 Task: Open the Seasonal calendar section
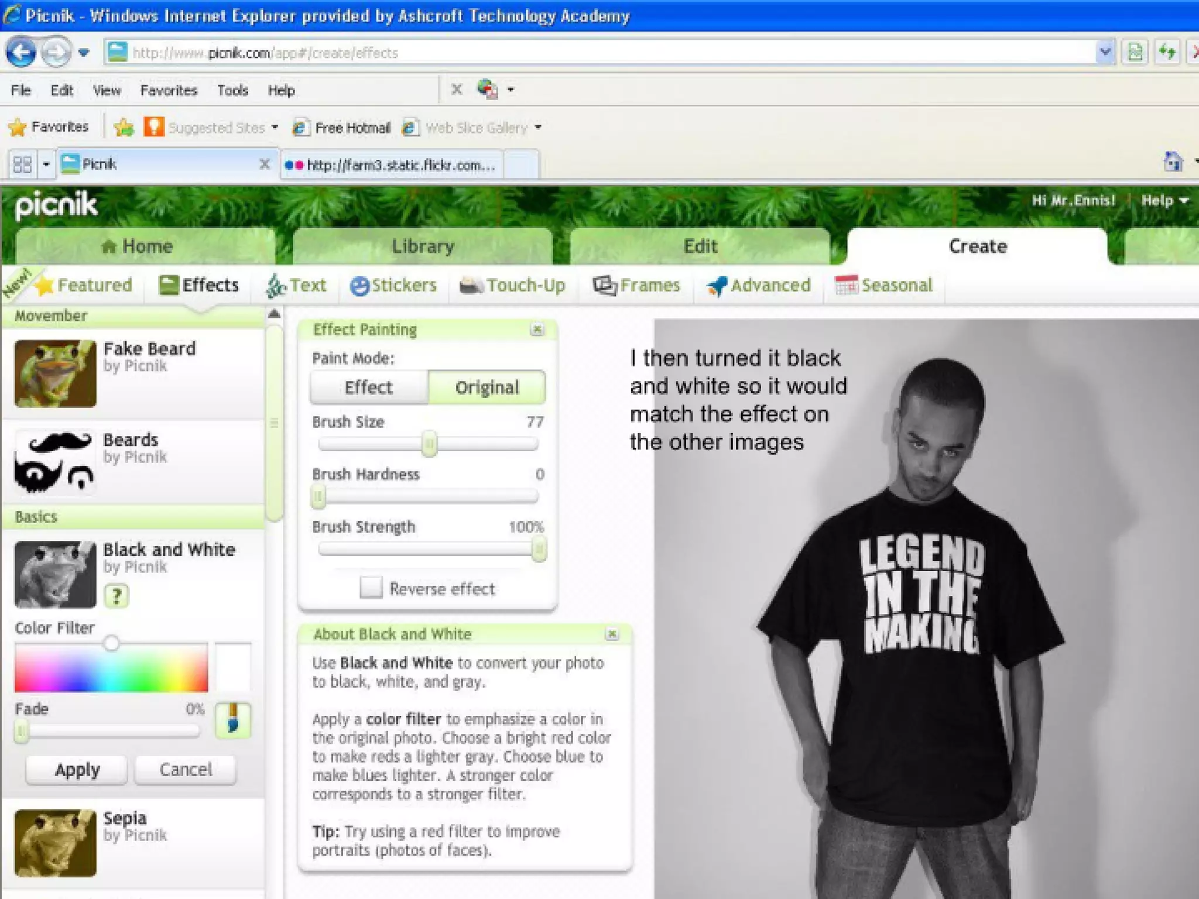884,286
